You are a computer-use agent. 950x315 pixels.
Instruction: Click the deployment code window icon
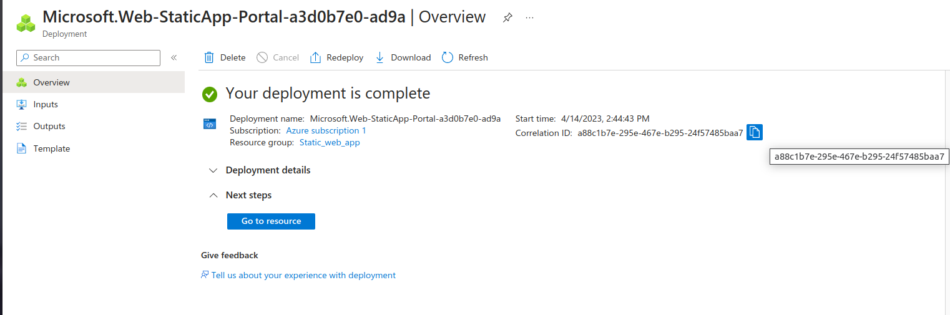point(210,124)
